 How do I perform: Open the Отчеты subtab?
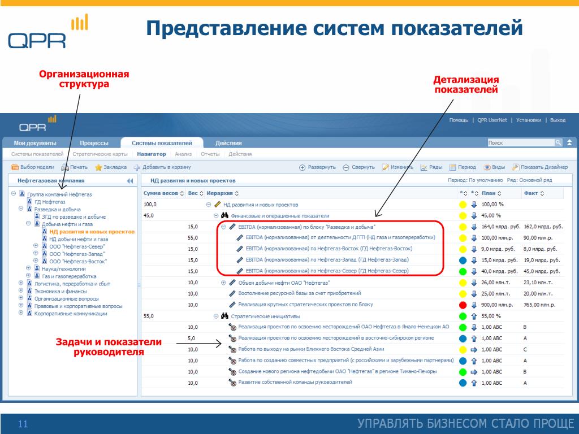pyautogui.click(x=210, y=154)
